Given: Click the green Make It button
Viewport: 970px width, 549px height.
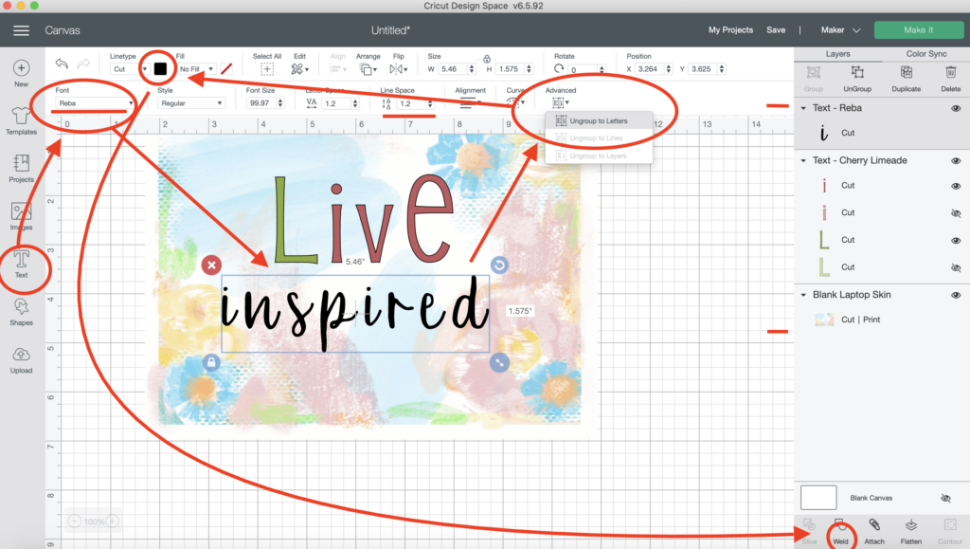Looking at the screenshot, I should [919, 29].
